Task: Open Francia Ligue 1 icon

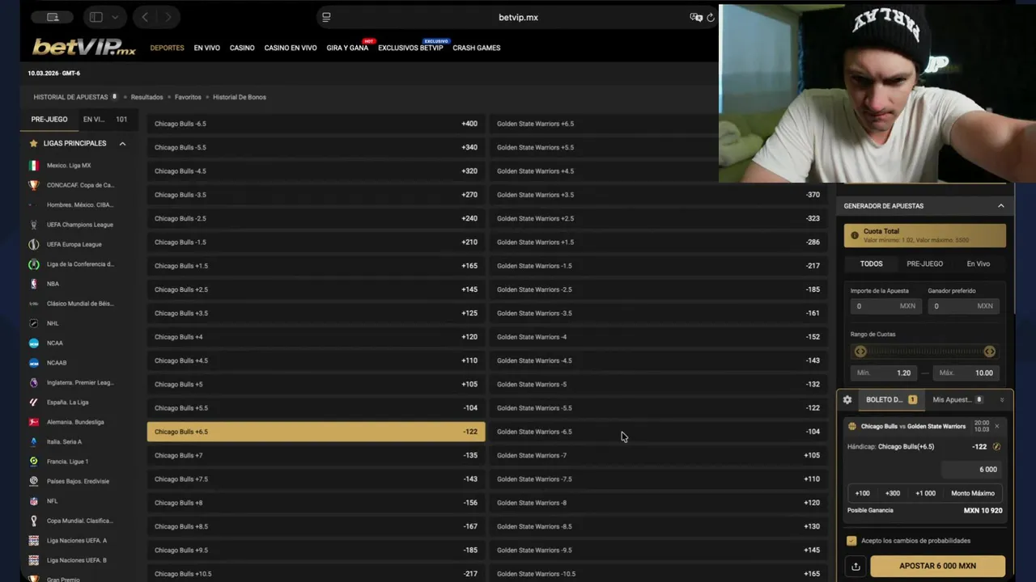Action: 33,462
